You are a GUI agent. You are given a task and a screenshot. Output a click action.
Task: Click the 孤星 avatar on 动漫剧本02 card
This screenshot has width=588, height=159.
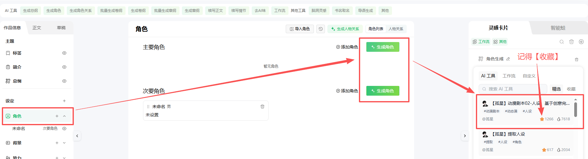point(485,104)
